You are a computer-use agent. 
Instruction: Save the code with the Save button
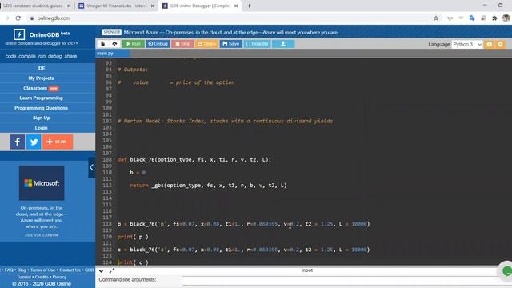pos(231,44)
